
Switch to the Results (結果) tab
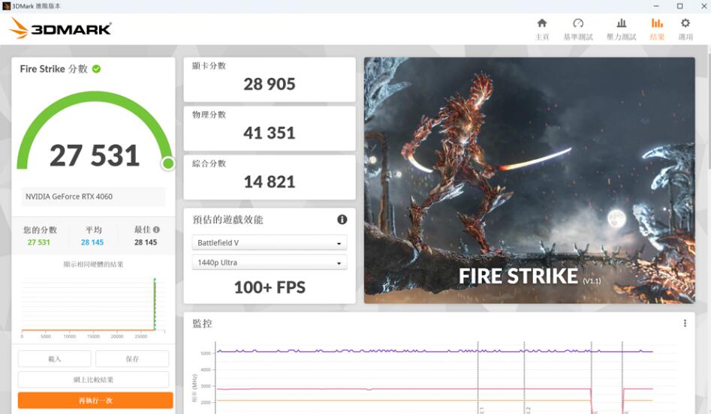pos(657,29)
